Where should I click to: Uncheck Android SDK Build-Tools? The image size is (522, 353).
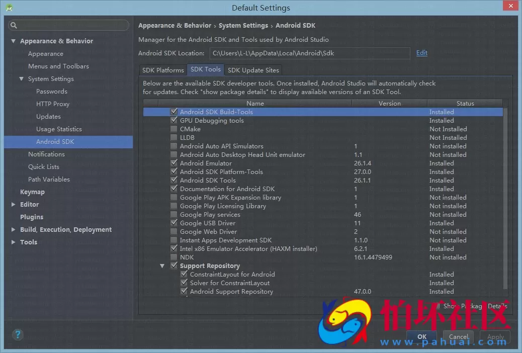[173, 112]
